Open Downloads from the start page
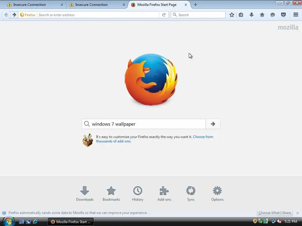This screenshot has width=302, height=226. pos(85,194)
